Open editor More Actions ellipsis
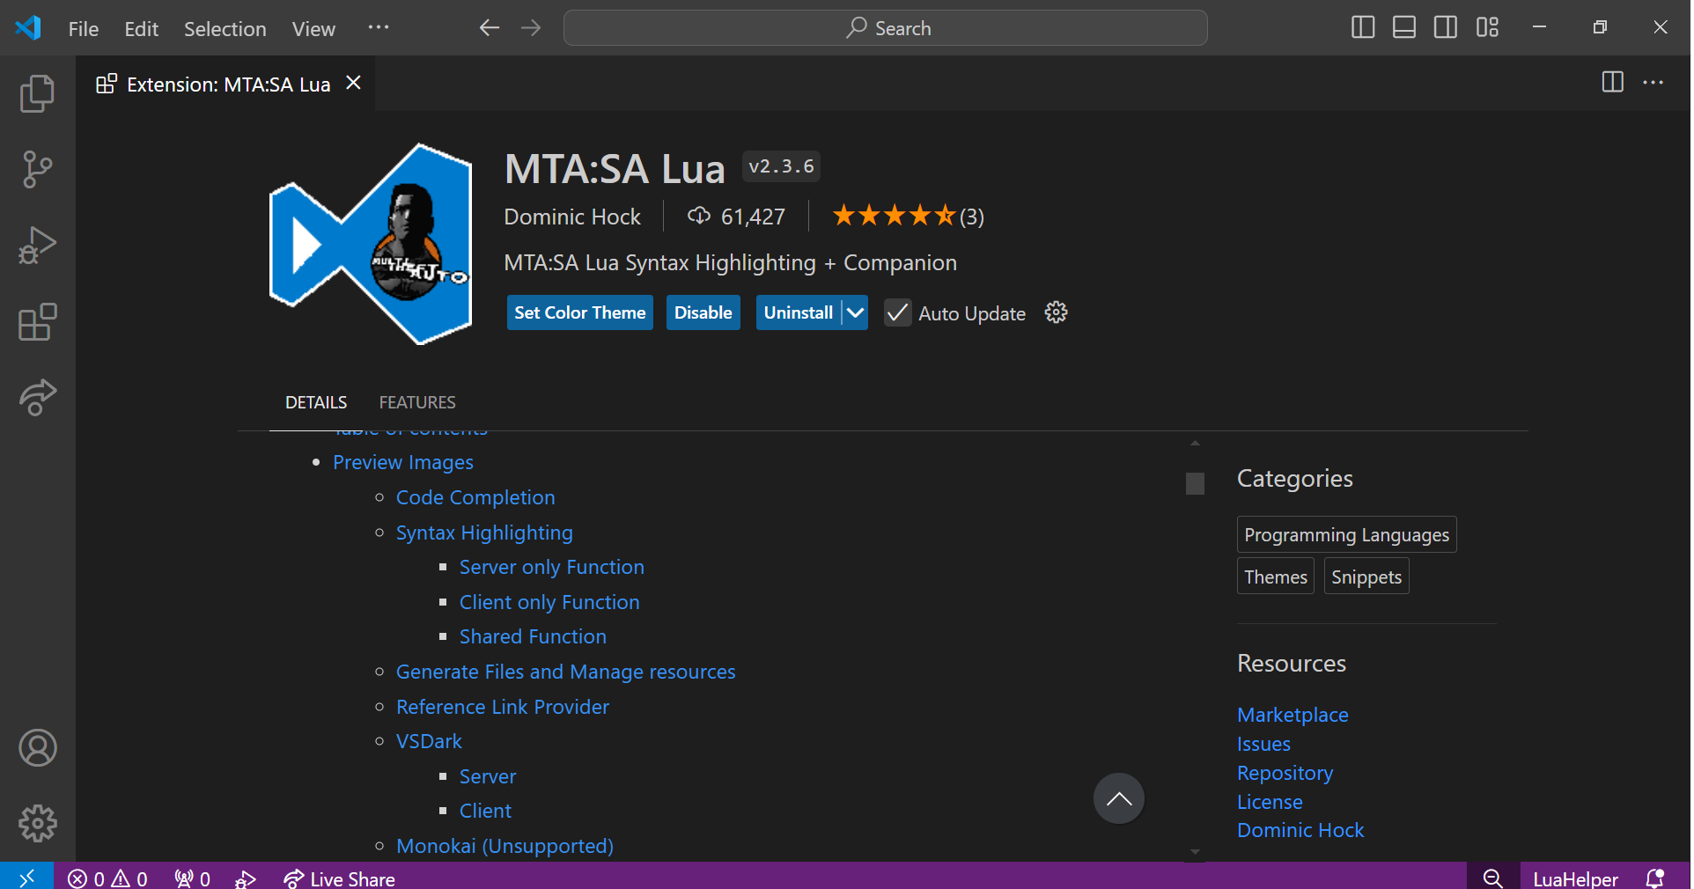Image resolution: width=1694 pixels, height=889 pixels. [1653, 82]
